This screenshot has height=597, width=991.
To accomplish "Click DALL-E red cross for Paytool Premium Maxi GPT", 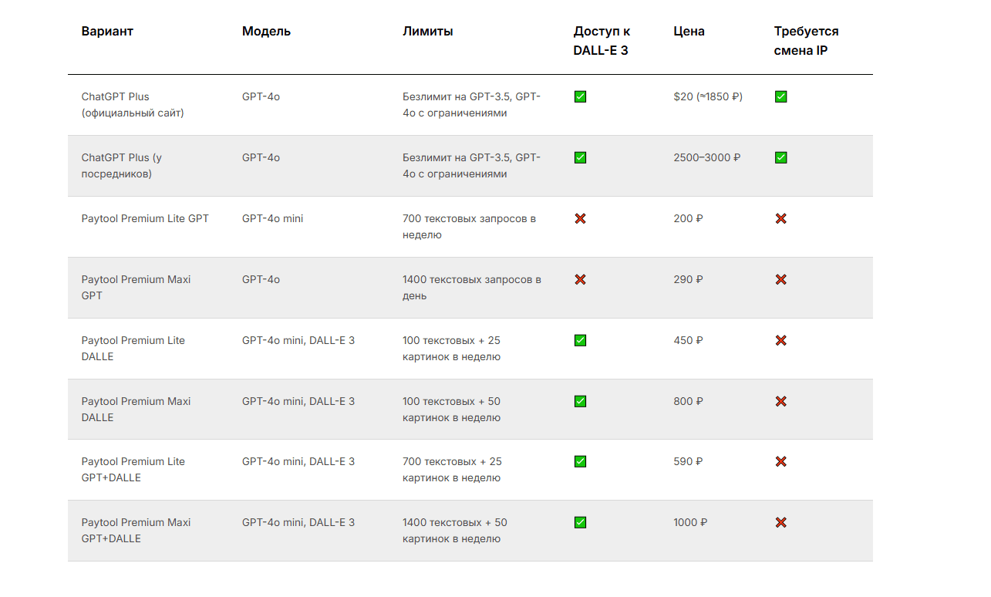I will pos(580,280).
